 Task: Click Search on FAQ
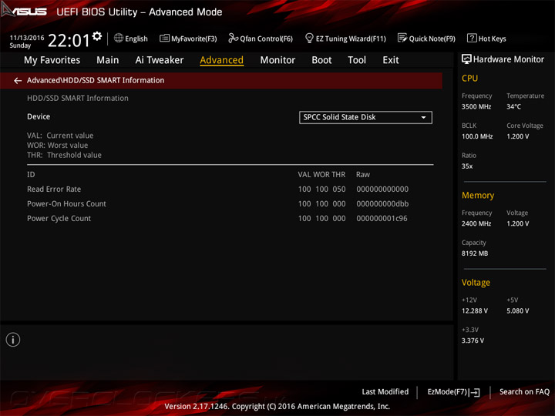tap(524, 392)
